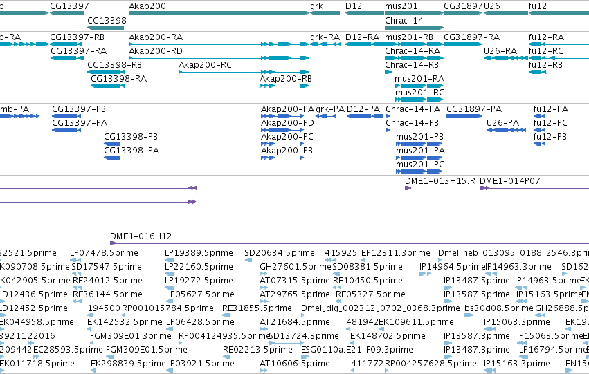Click EST EP12311.3prime
Screen dimensions: 589x374
point(363,260)
